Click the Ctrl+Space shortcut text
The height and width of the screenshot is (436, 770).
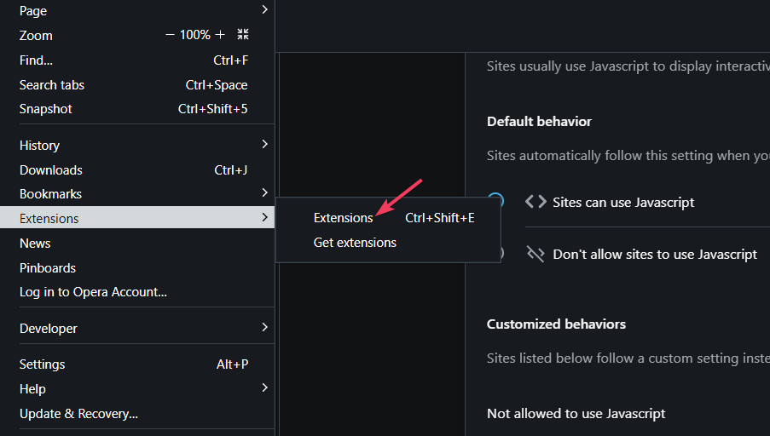[217, 85]
